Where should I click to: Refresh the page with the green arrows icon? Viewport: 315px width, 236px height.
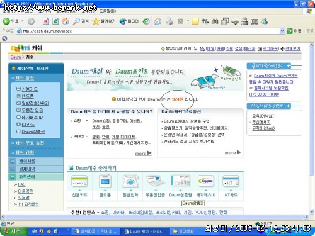pyautogui.click(x=55, y=21)
